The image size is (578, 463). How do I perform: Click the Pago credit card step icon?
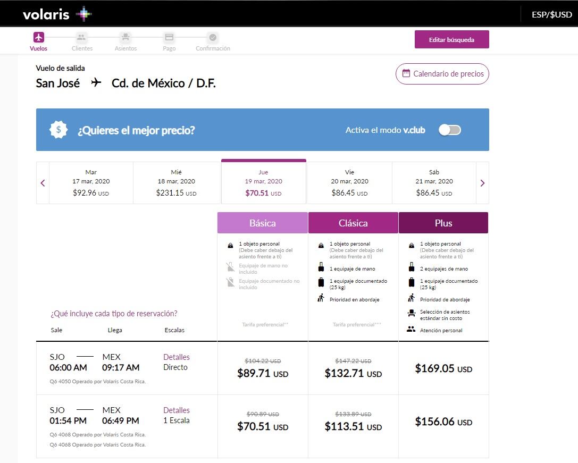click(x=169, y=37)
